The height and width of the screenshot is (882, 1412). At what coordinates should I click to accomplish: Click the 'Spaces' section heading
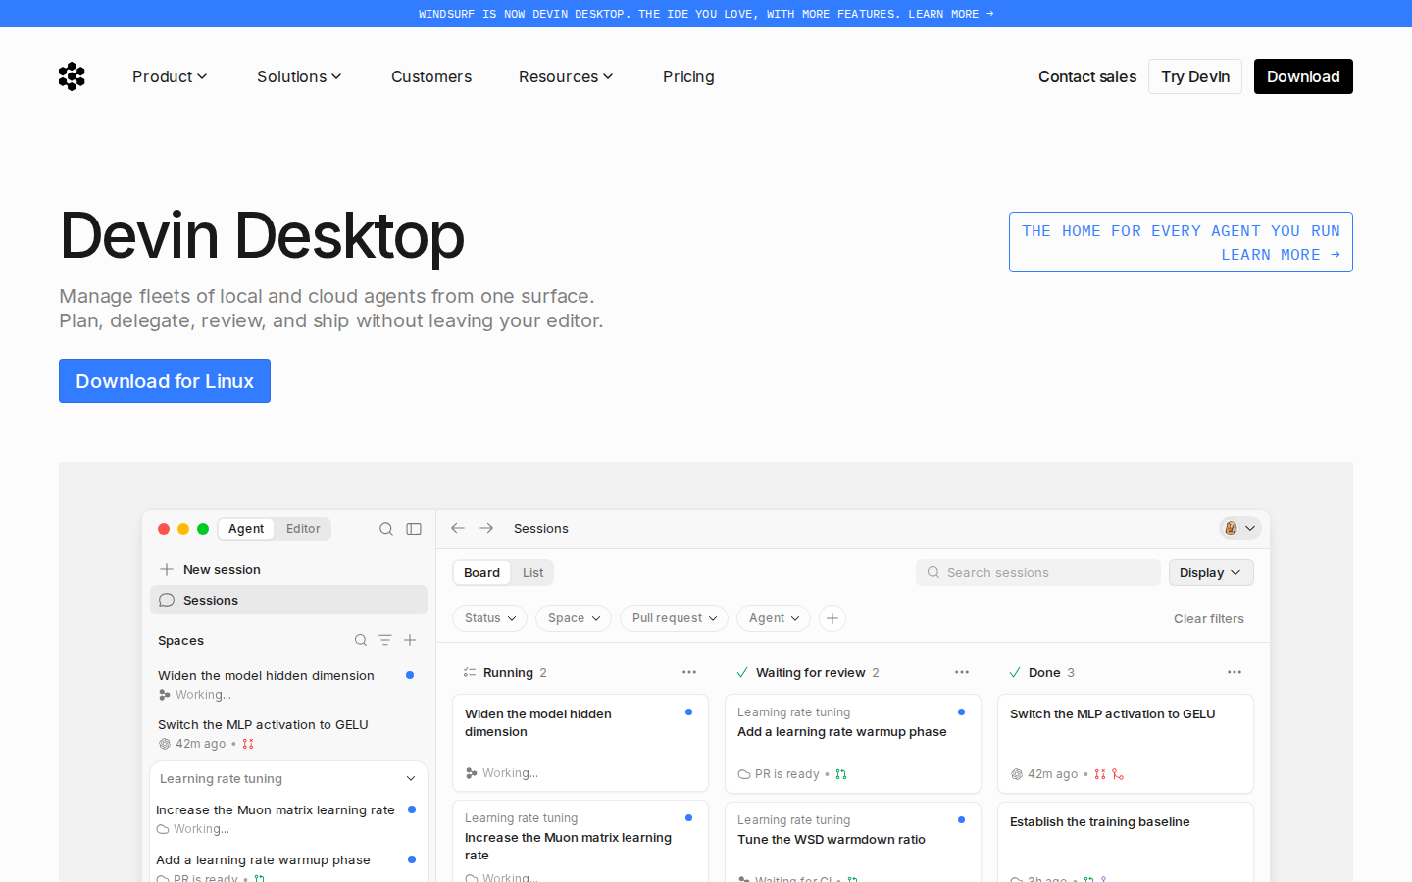181,640
